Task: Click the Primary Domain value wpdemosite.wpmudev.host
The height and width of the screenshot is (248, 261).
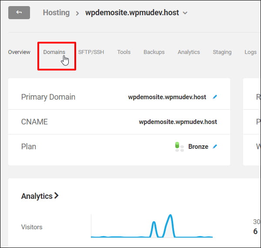Action: tap(167, 97)
